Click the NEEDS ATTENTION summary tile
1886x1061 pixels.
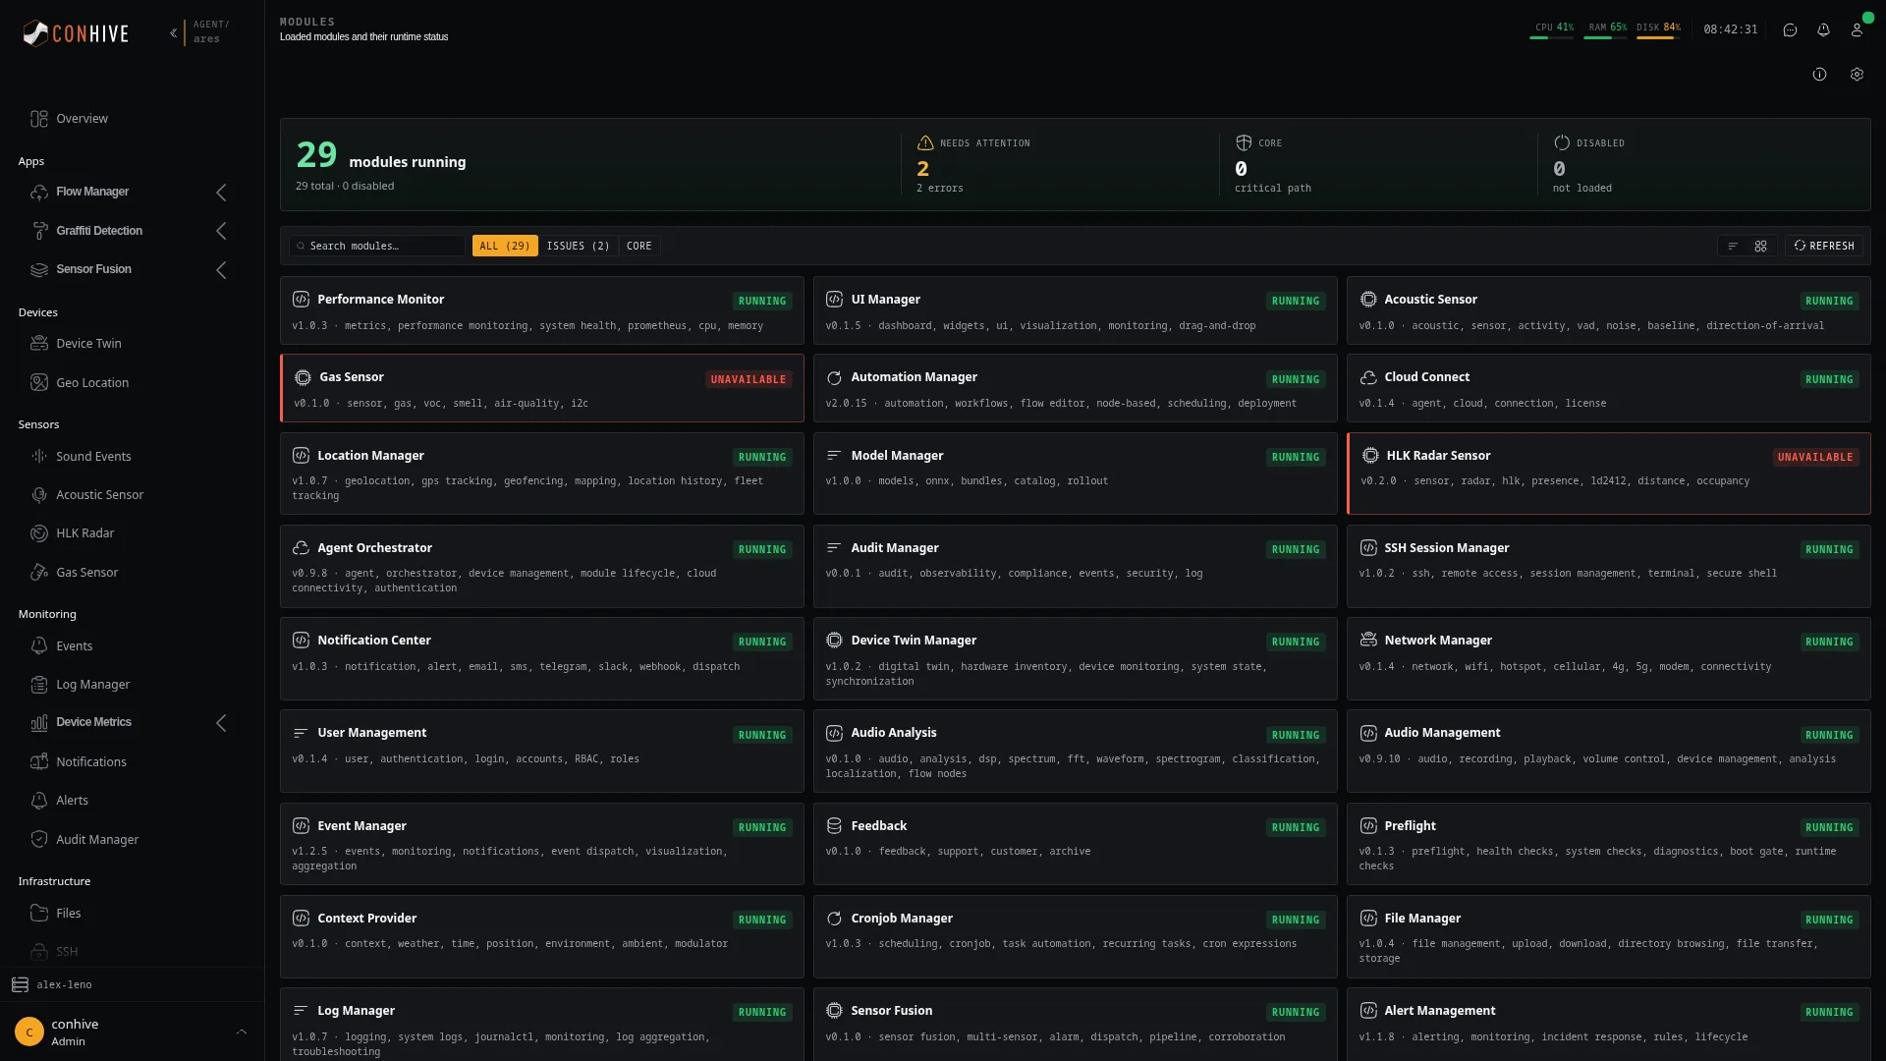coord(1058,164)
